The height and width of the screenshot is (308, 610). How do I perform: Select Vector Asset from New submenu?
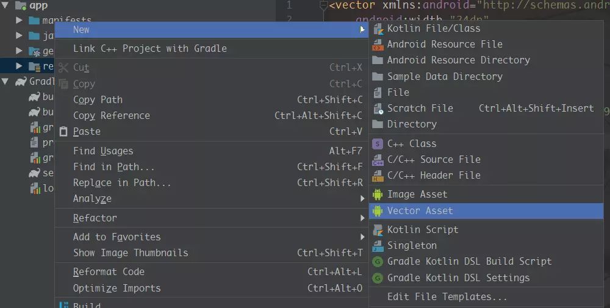(420, 210)
